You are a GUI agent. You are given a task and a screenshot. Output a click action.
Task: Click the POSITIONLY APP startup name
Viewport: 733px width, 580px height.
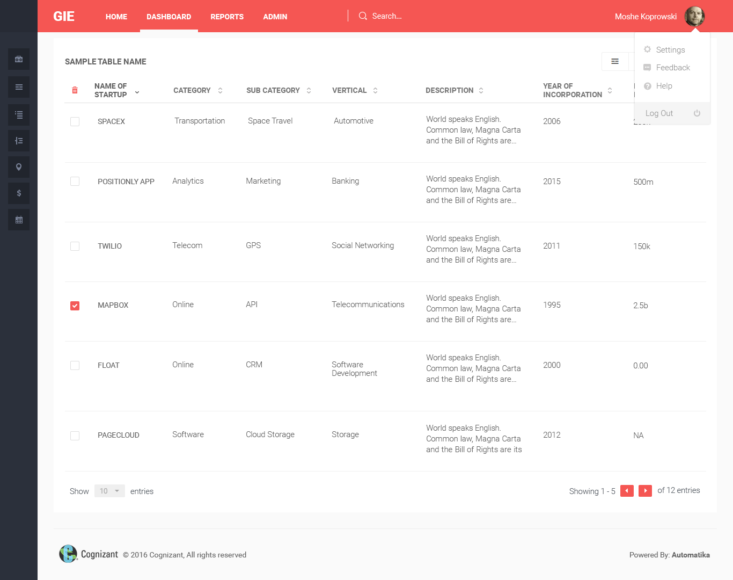coord(126,182)
